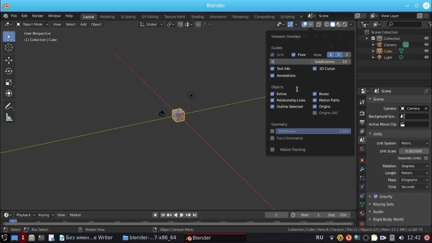Jump to timeline start frame
Image resolution: width=432 pixels, height=243 pixels.
(x=163, y=215)
